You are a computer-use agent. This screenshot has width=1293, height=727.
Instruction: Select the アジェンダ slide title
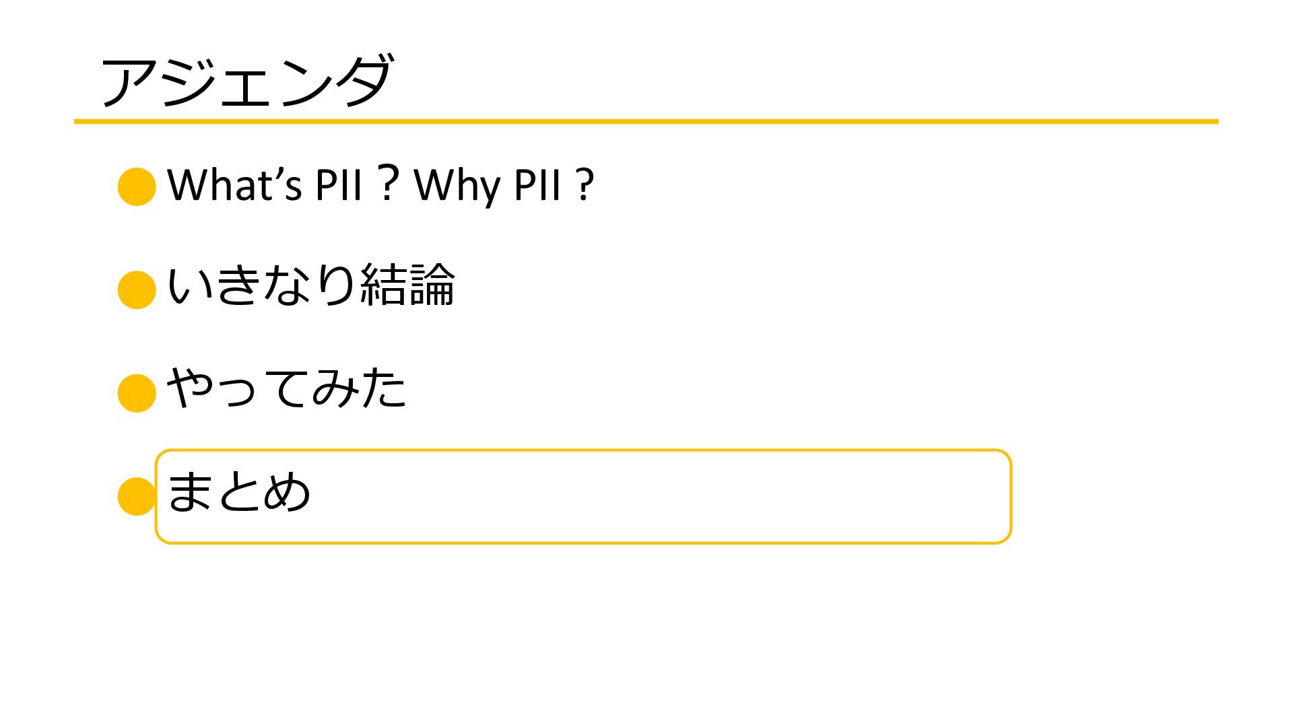[x=246, y=81]
